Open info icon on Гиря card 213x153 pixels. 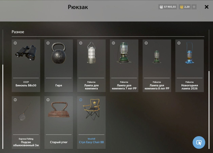(x=48, y=43)
